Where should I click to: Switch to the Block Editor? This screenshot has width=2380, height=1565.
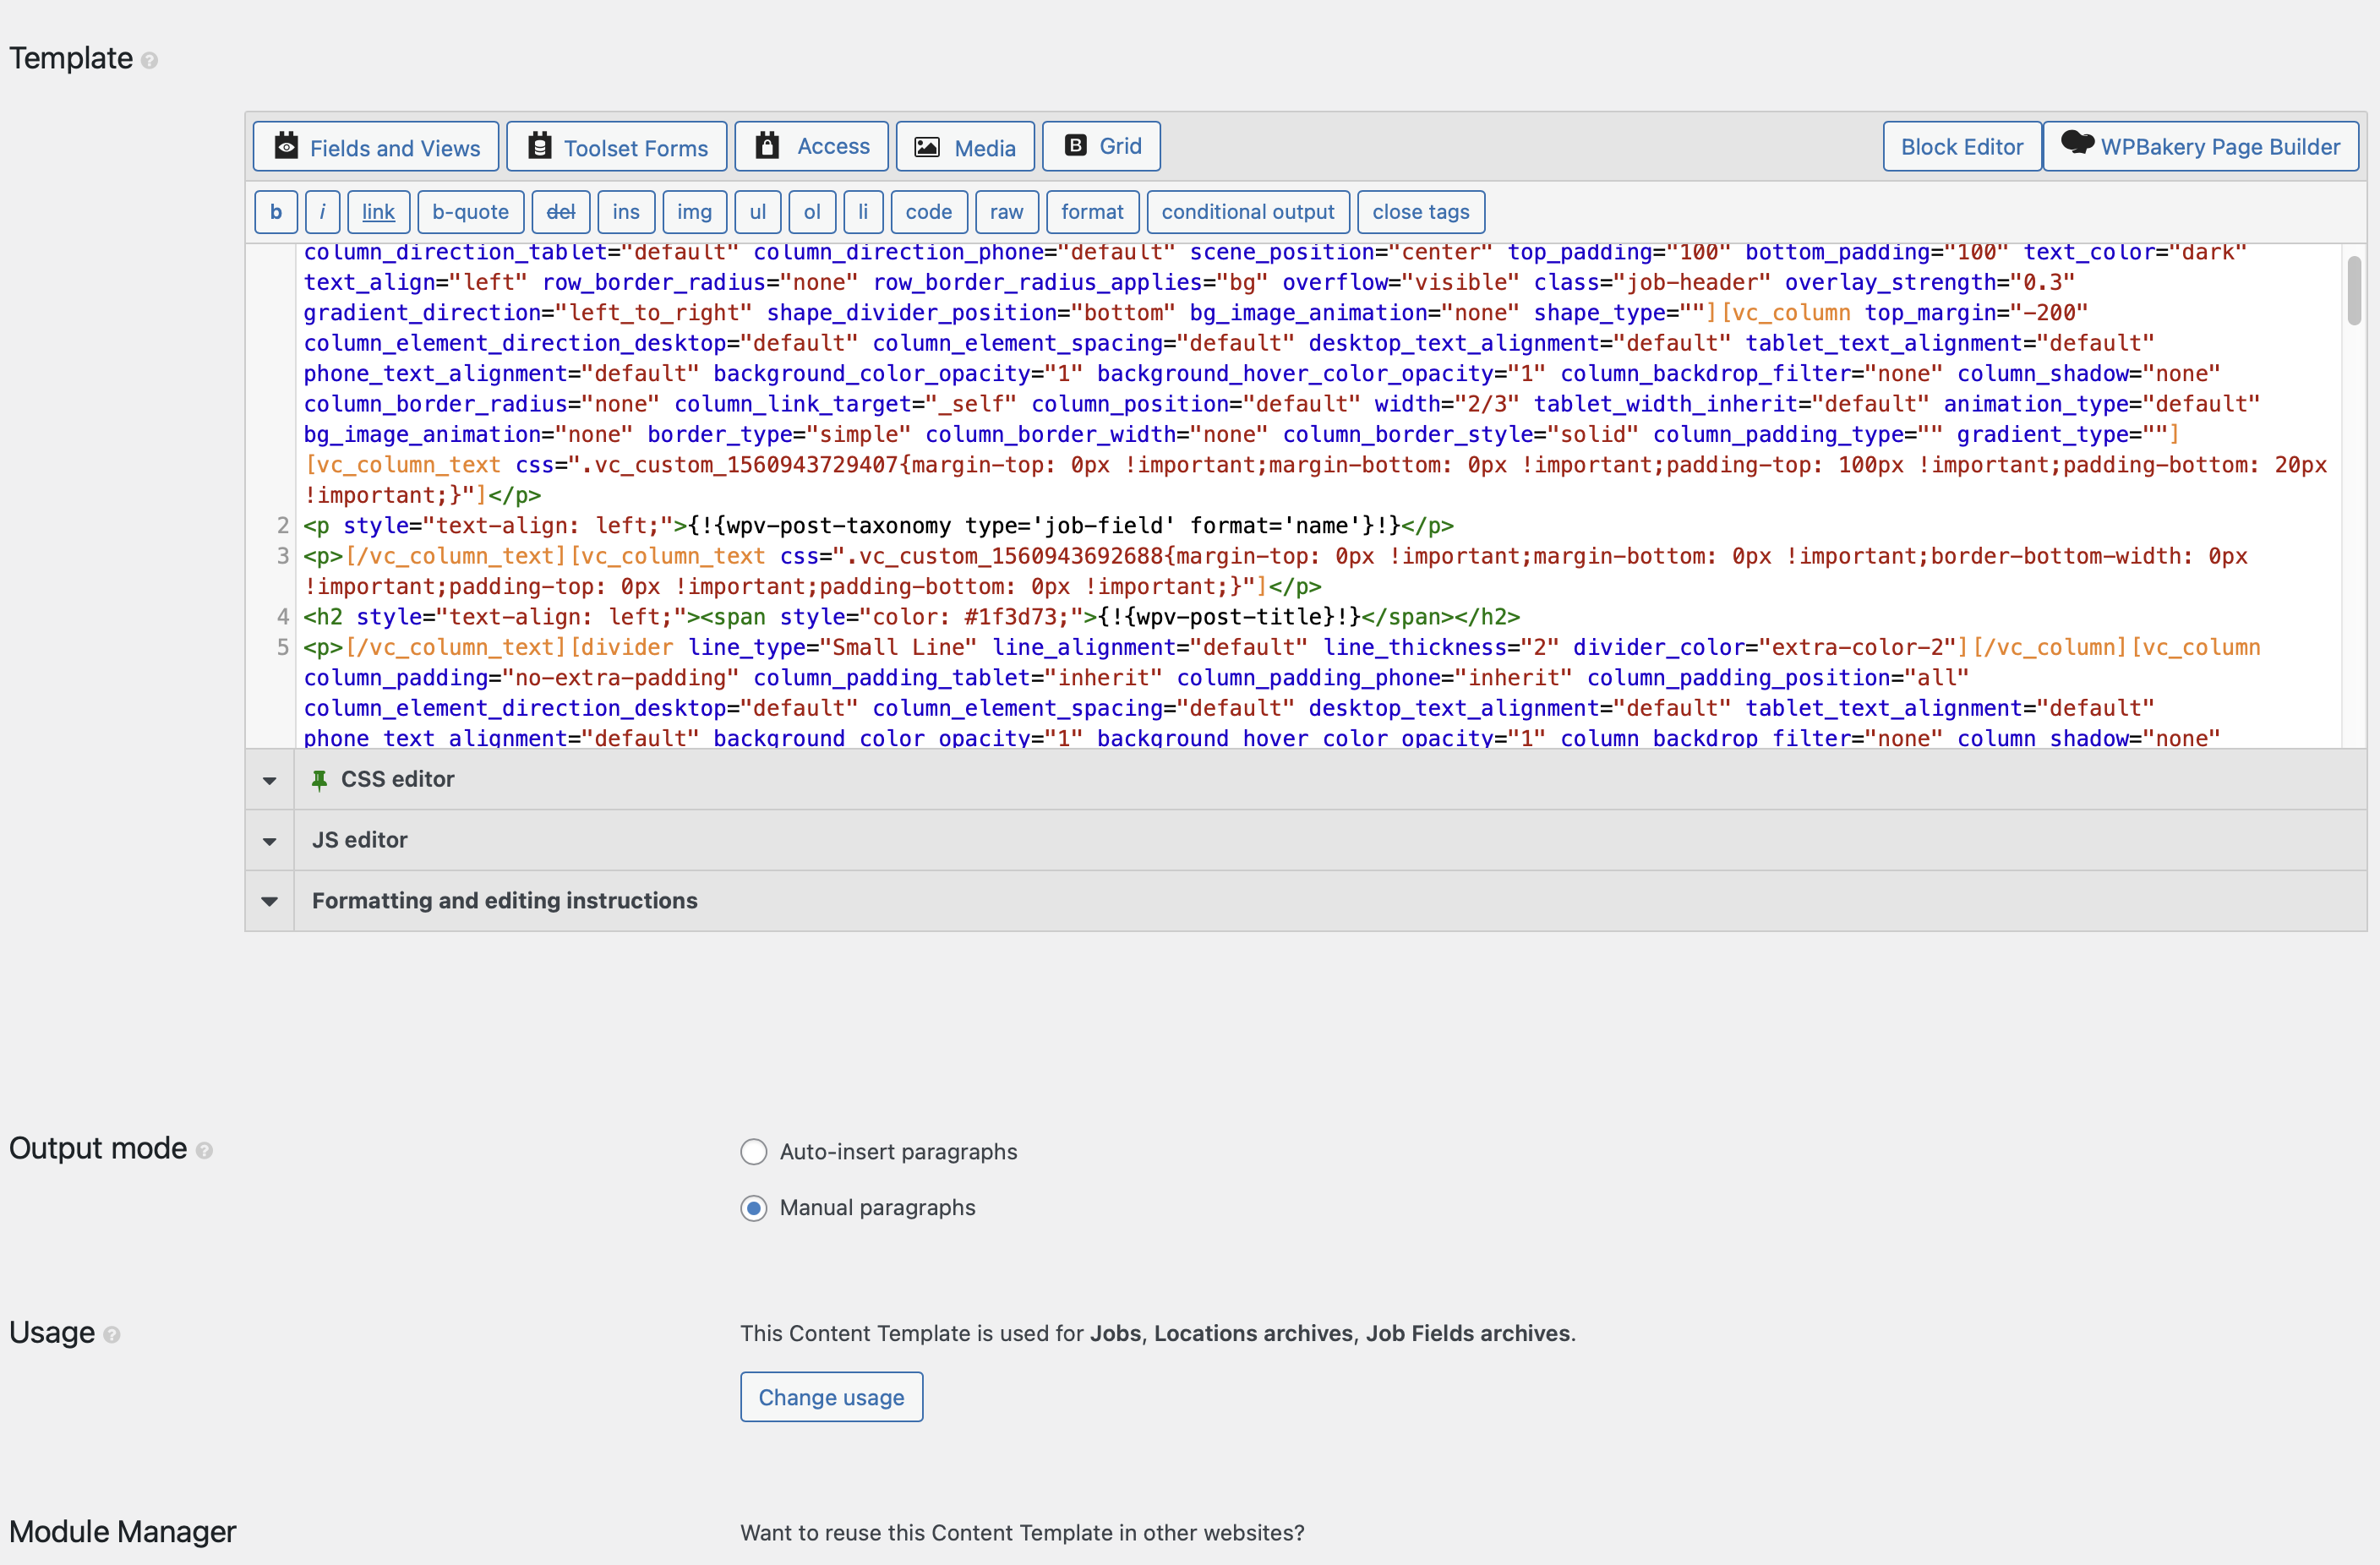tap(1961, 147)
